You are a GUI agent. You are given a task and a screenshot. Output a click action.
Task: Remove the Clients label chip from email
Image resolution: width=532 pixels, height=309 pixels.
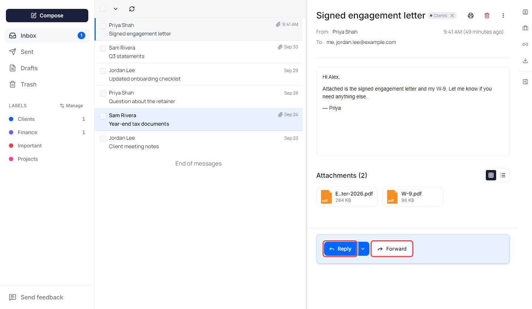tap(452, 16)
